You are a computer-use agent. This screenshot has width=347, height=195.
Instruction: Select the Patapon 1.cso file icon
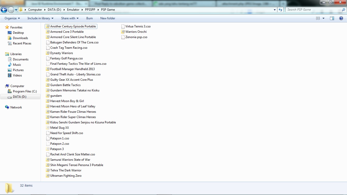(x=48, y=138)
